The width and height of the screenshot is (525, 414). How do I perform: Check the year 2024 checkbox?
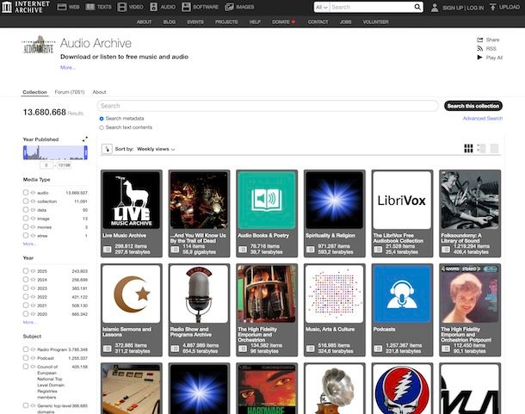(x=26, y=280)
